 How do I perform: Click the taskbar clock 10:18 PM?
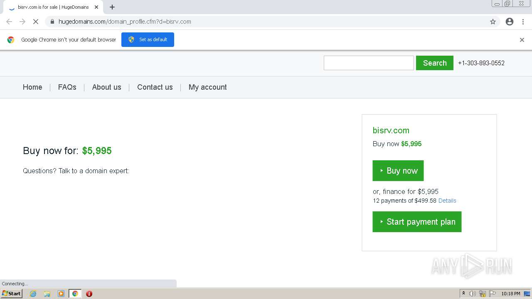[x=511, y=294]
